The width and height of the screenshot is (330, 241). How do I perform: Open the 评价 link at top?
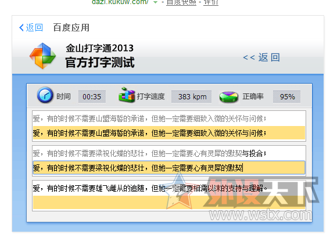click(x=211, y=2)
